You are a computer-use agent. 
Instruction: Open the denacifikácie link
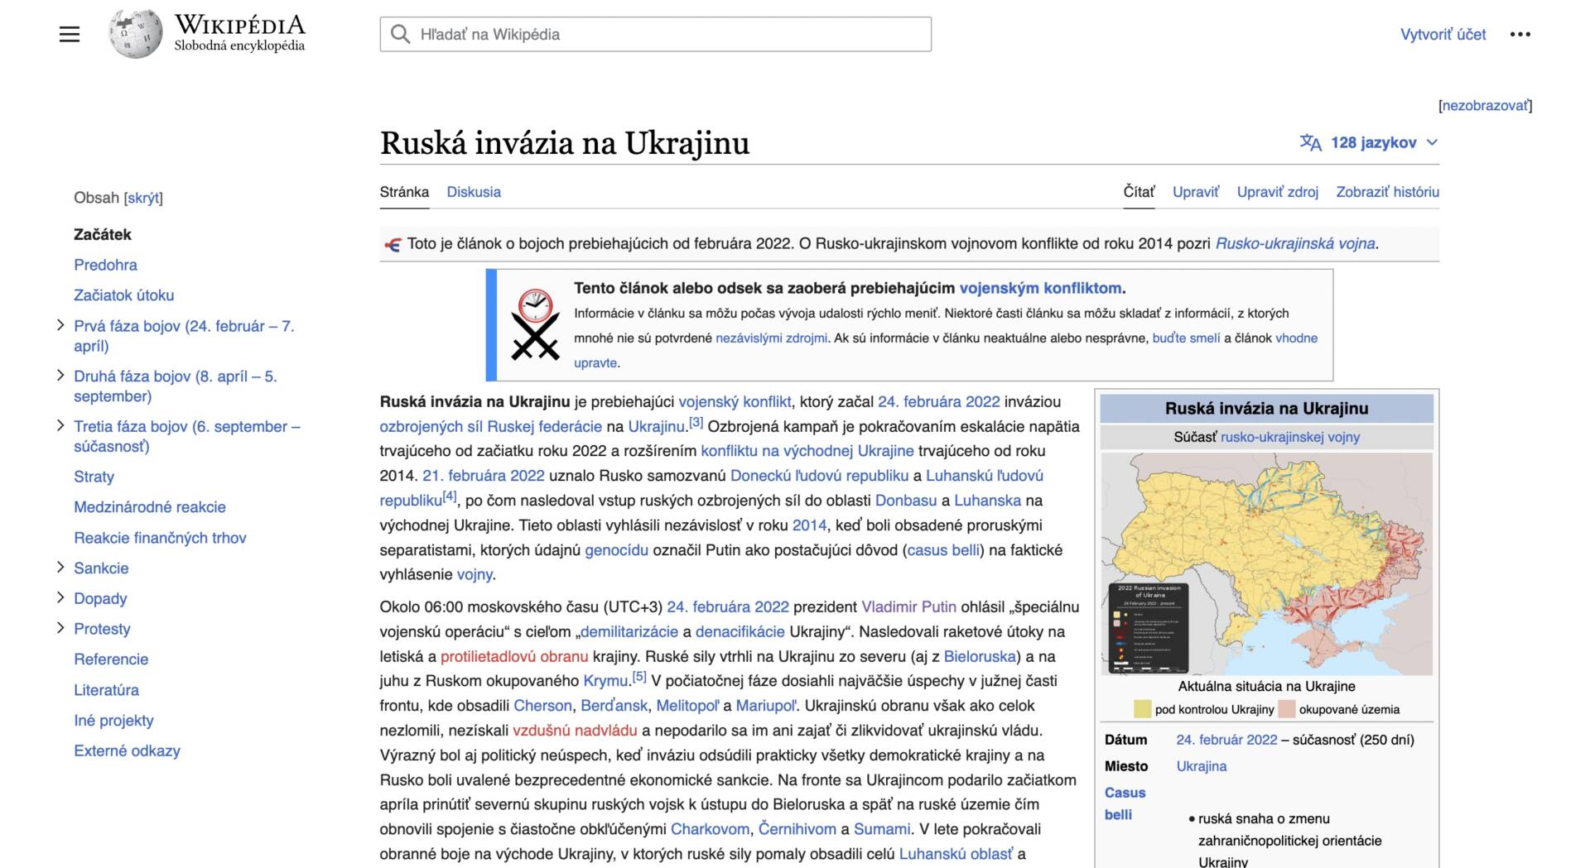click(740, 632)
